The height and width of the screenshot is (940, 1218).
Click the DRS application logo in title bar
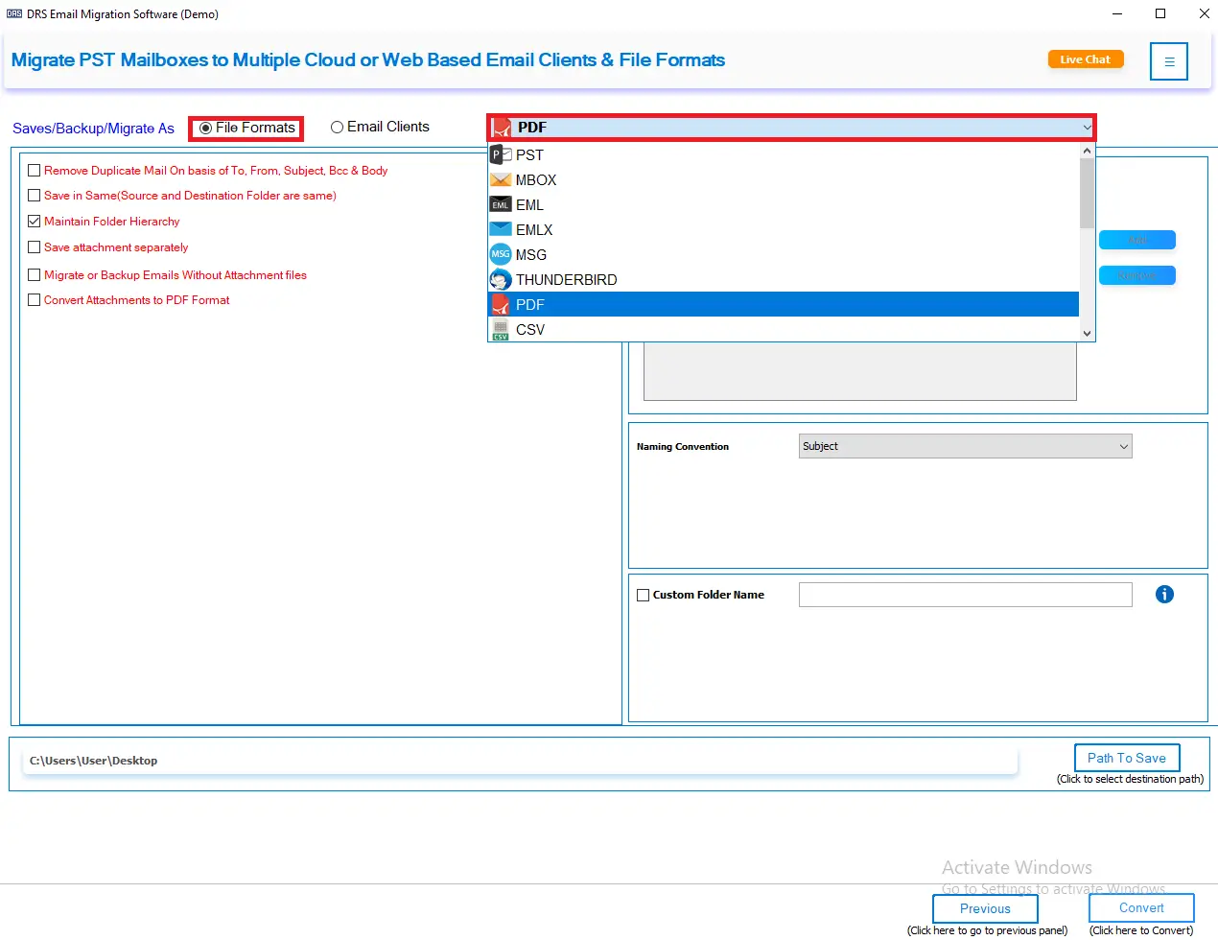coord(14,14)
